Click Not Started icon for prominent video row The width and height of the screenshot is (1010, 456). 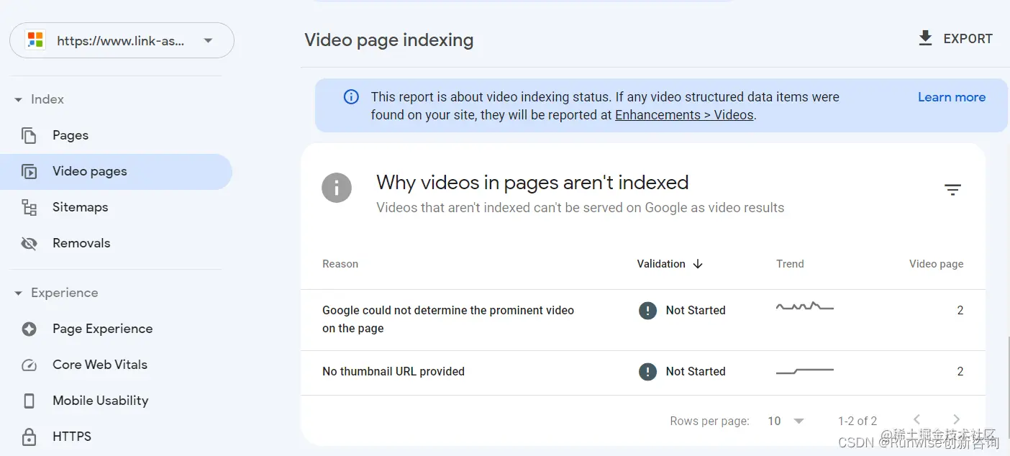[647, 311]
